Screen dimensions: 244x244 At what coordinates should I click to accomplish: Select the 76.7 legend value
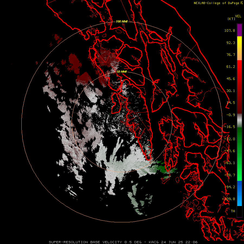tap(231, 54)
